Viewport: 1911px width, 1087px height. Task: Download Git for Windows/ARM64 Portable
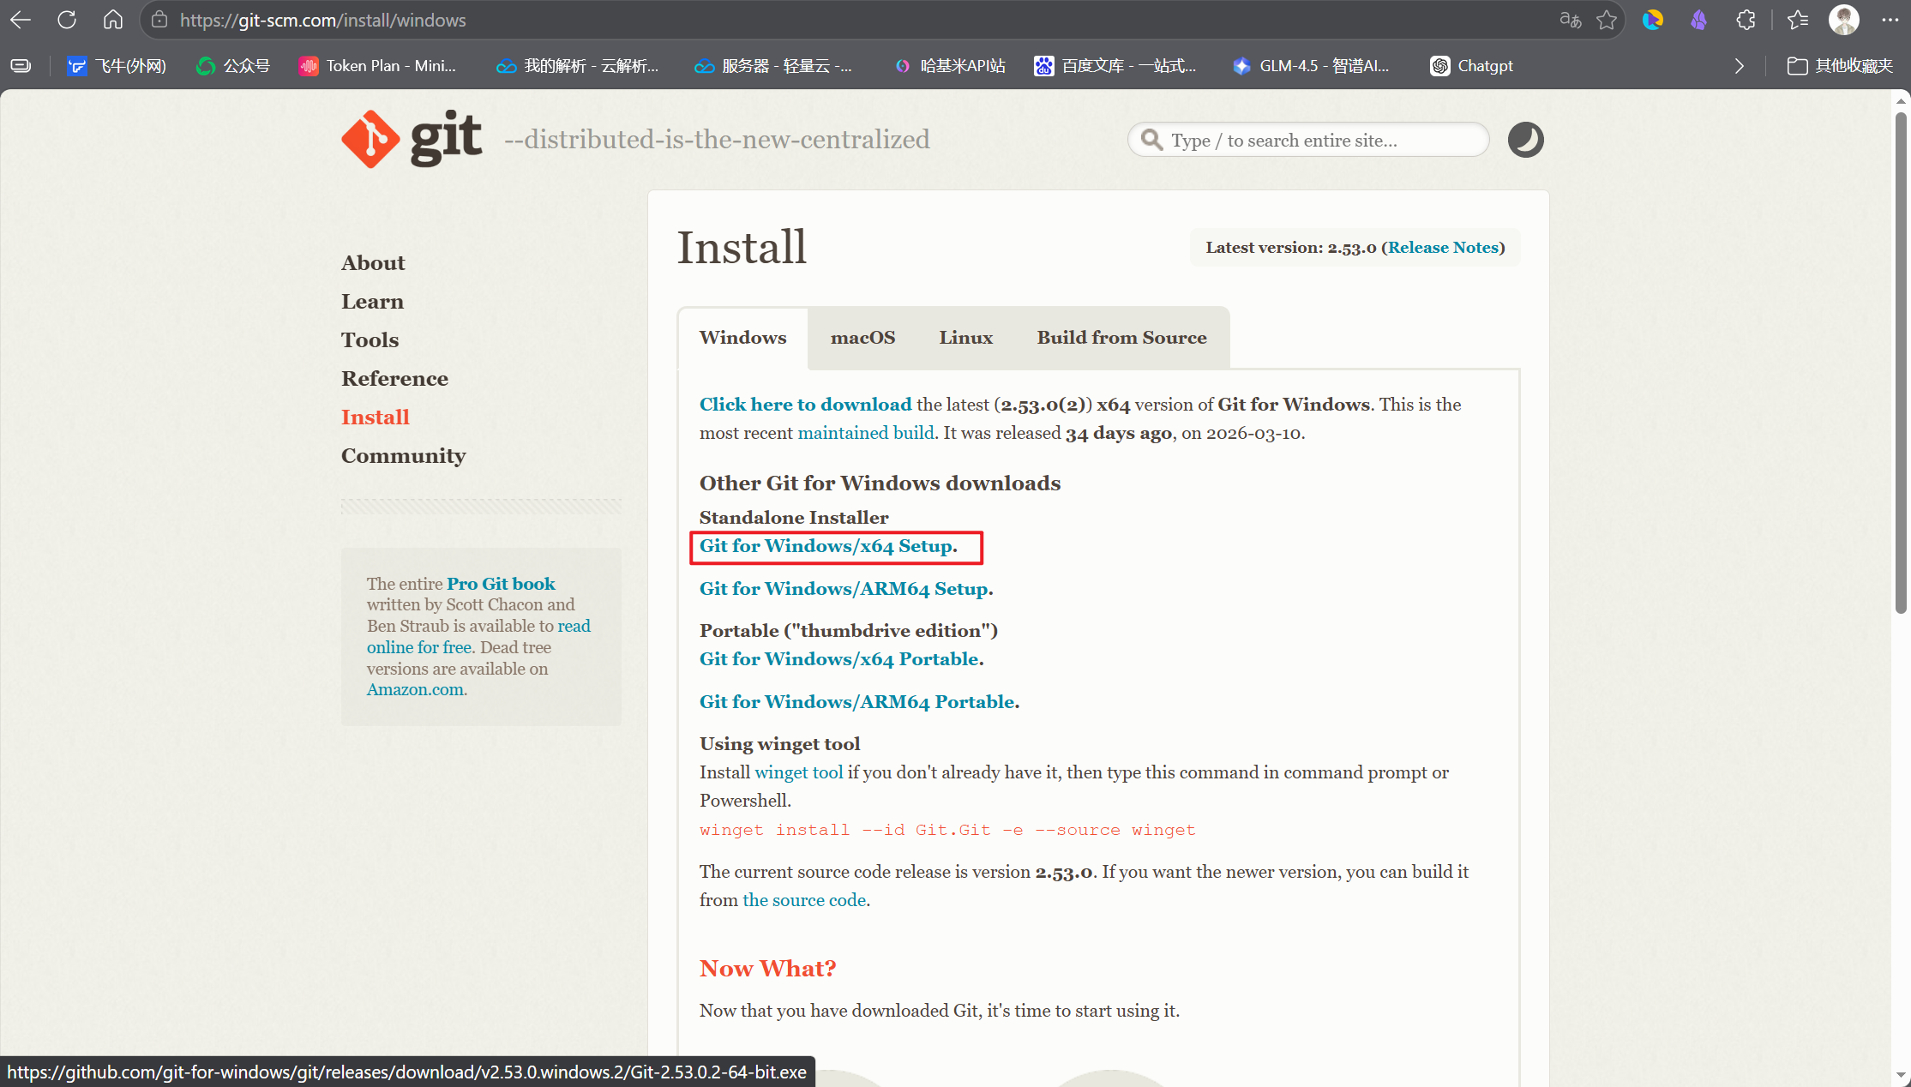coord(856,702)
